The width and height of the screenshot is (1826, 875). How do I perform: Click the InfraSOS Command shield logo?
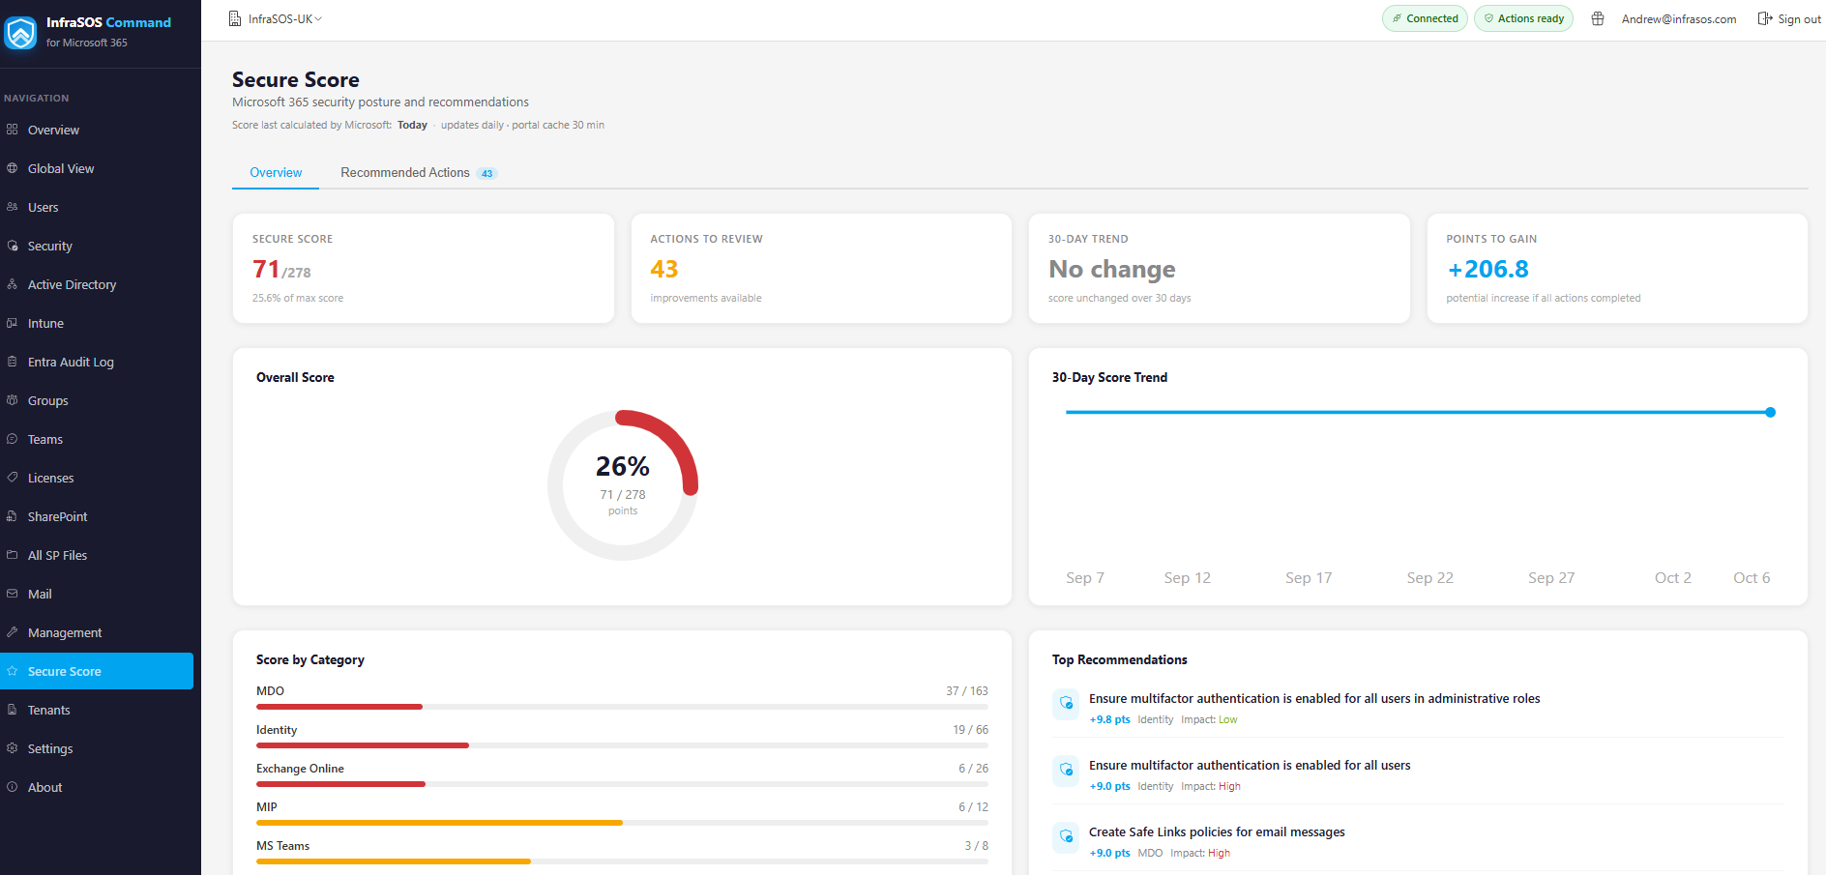(x=20, y=33)
